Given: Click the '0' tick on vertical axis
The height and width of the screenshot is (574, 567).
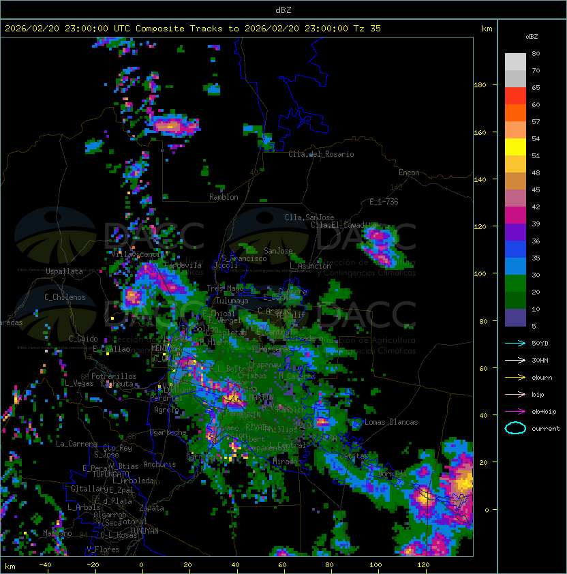Looking at the screenshot, I should point(487,510).
